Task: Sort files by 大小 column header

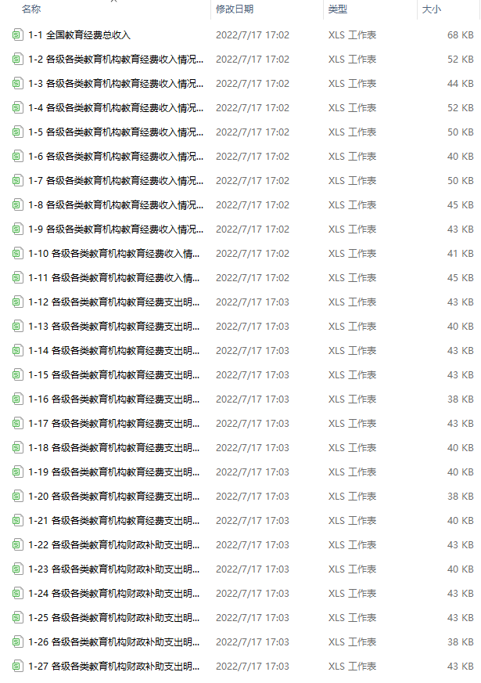Action: [432, 9]
